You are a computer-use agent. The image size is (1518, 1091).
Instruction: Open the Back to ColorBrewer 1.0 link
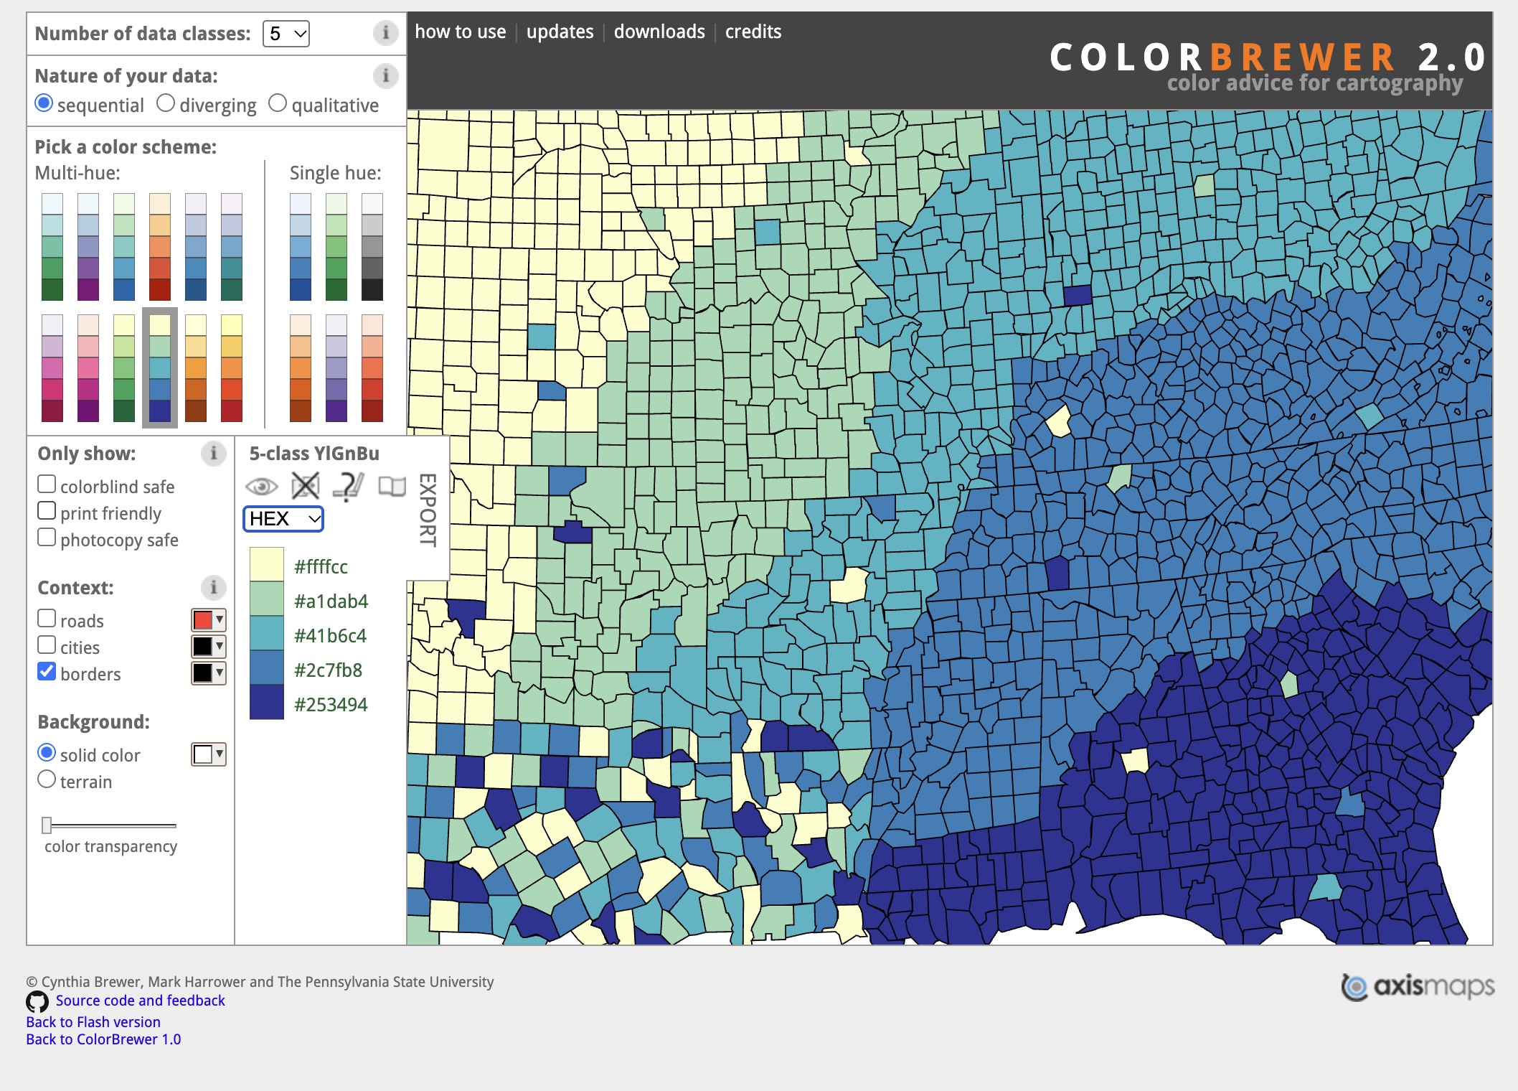(x=103, y=1039)
